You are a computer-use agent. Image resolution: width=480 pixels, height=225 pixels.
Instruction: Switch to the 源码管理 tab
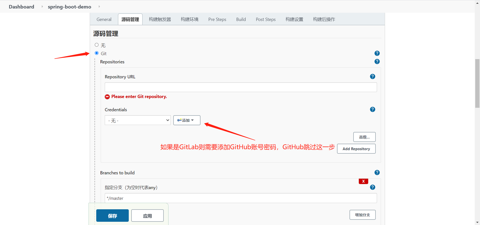pos(130,19)
